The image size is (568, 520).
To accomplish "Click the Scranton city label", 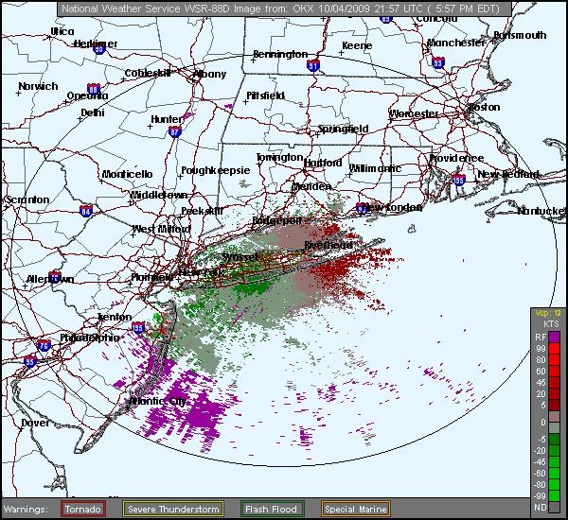I will point(27,199).
